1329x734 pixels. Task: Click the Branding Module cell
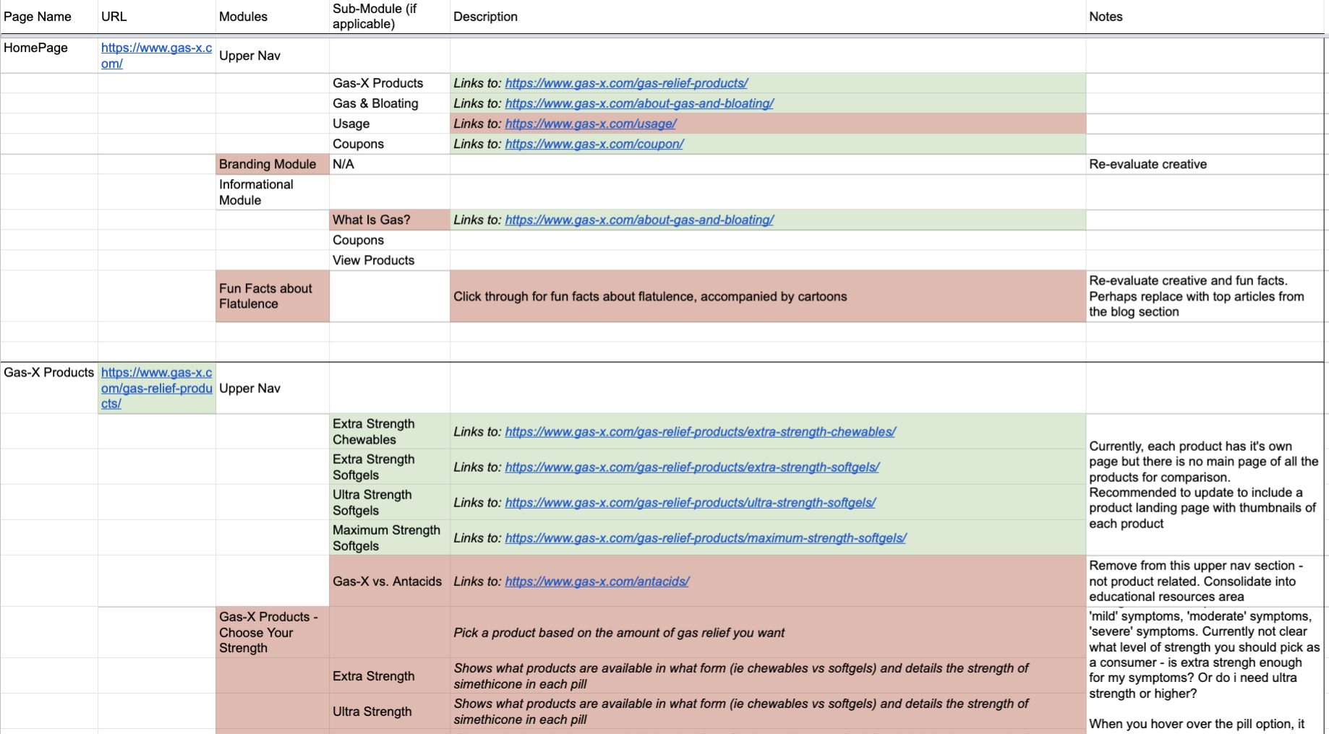tap(273, 164)
